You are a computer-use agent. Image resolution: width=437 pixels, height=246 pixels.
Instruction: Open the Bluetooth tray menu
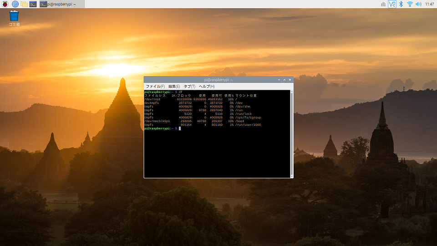pyautogui.click(x=401, y=4)
